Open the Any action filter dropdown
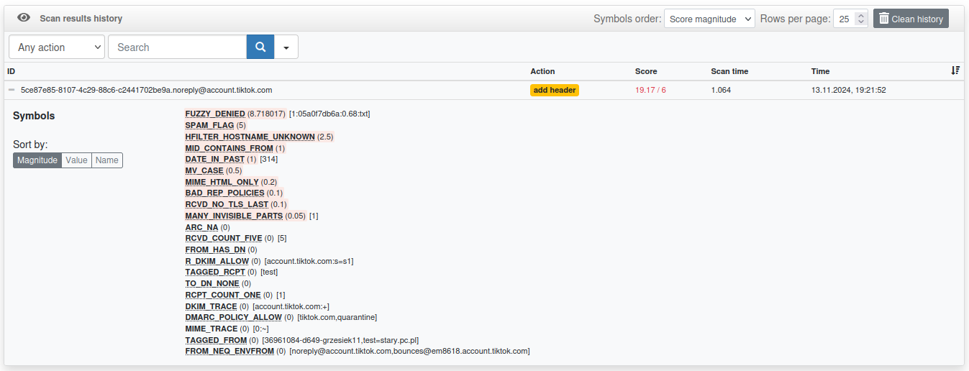969x371 pixels. 57,47
